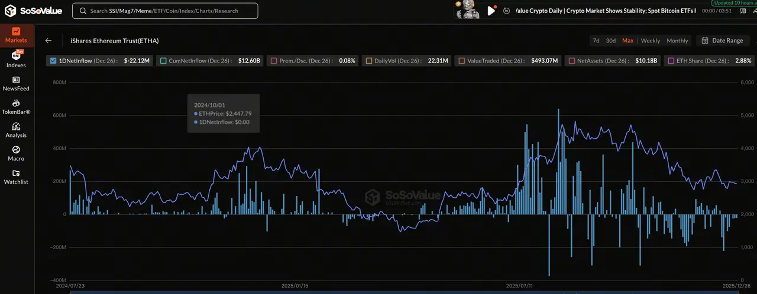Click the 2024/07/23 x-axis start date
The image size is (757, 294).
click(x=70, y=285)
